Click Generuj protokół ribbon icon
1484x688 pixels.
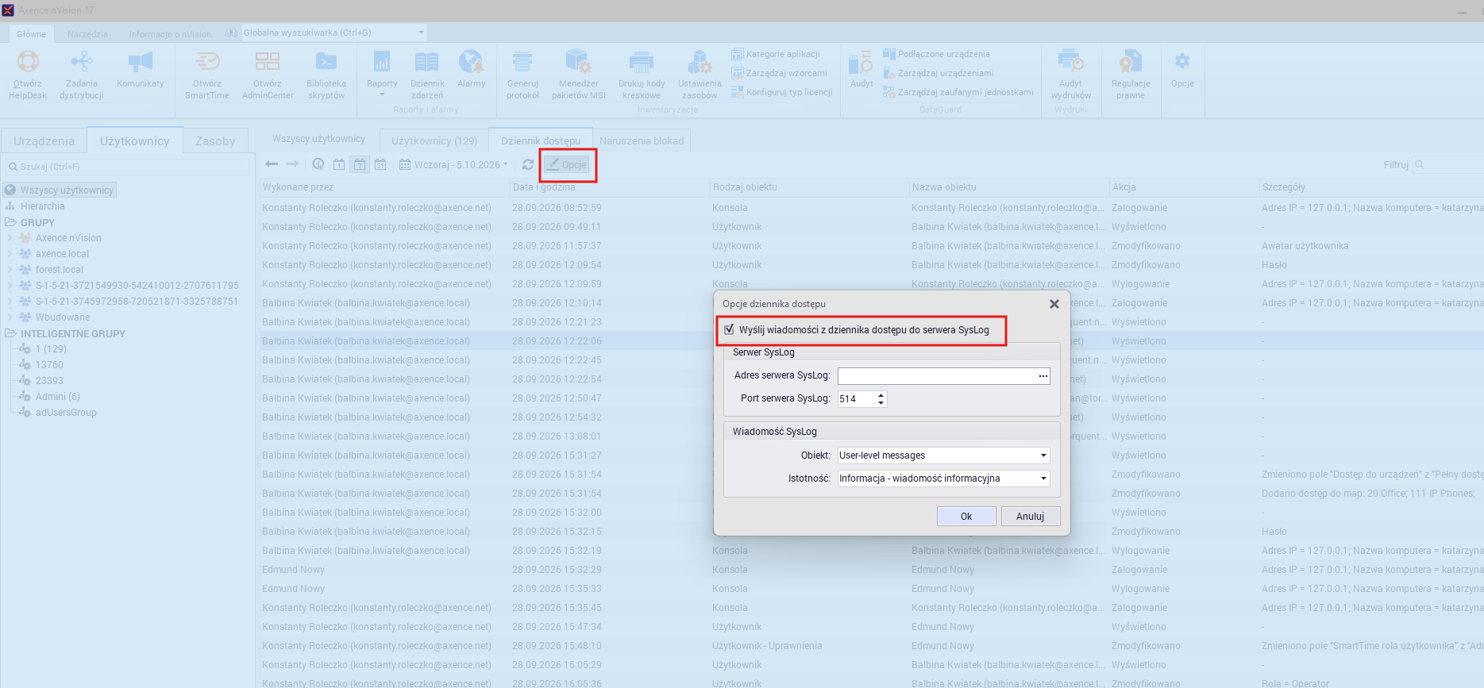click(x=522, y=75)
